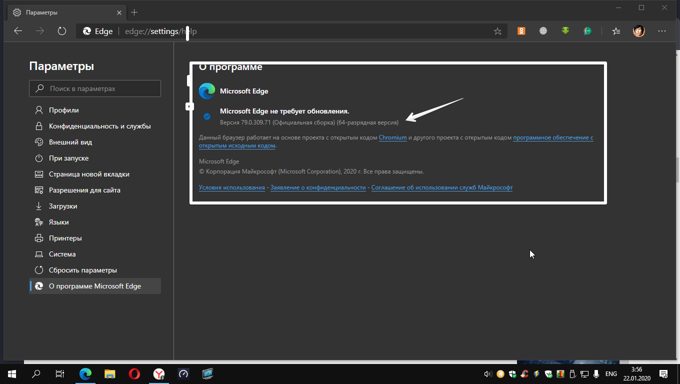
Task: Open the Принтеры settings section
Action: click(95, 238)
